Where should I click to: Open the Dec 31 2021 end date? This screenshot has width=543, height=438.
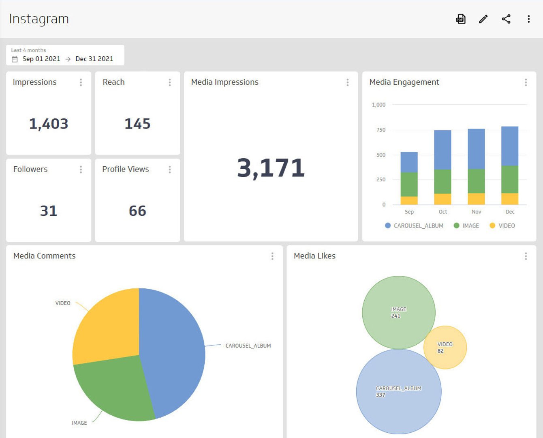coord(94,59)
